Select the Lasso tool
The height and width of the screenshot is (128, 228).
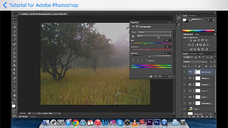click(x=14, y=27)
